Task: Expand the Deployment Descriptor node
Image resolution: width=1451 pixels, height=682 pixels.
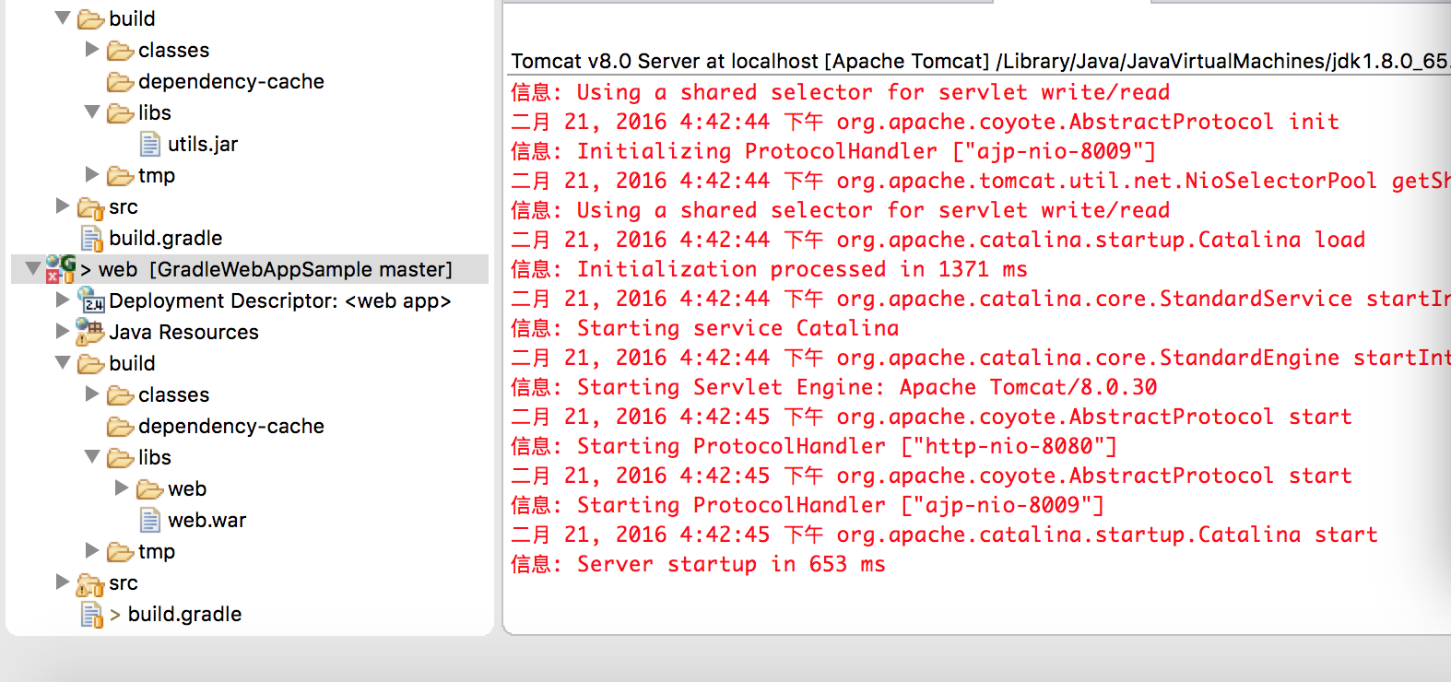Action: (x=63, y=300)
